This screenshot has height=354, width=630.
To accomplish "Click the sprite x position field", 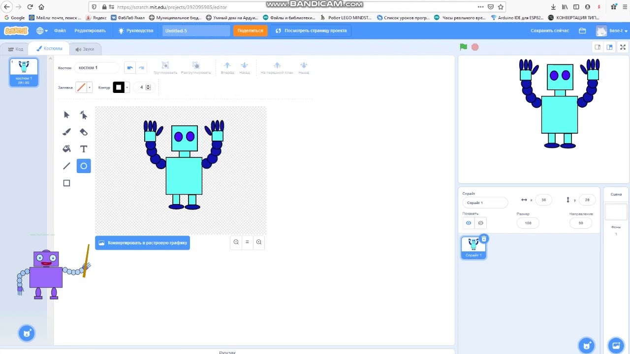I will tap(543, 200).
